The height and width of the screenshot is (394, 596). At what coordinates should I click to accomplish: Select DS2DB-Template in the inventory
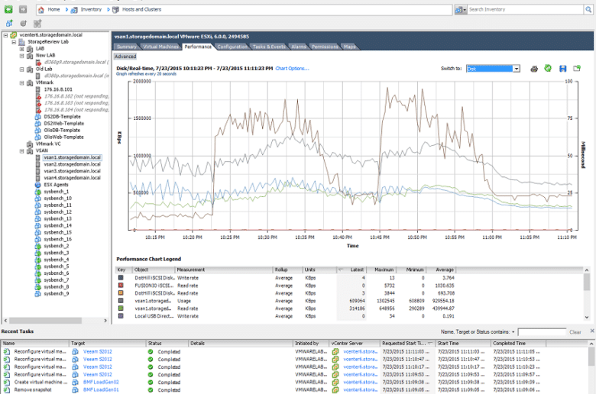(62, 117)
